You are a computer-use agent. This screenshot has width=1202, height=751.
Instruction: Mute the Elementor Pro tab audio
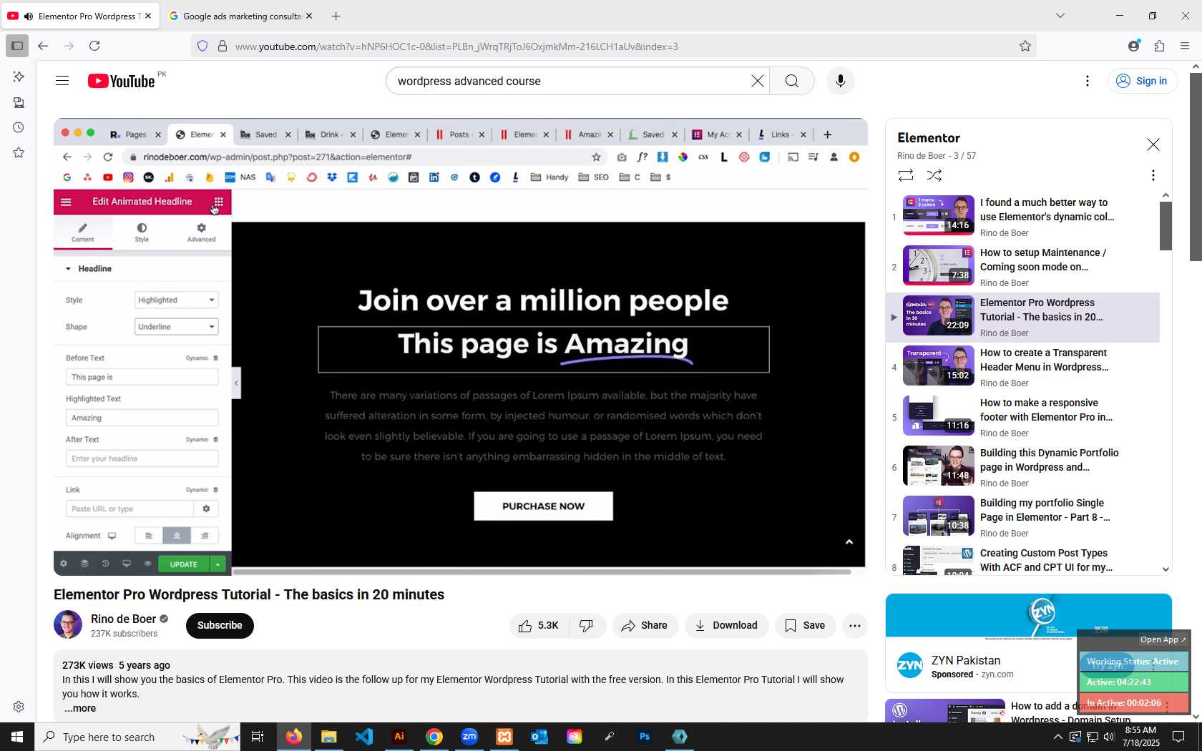pyautogui.click(x=29, y=16)
